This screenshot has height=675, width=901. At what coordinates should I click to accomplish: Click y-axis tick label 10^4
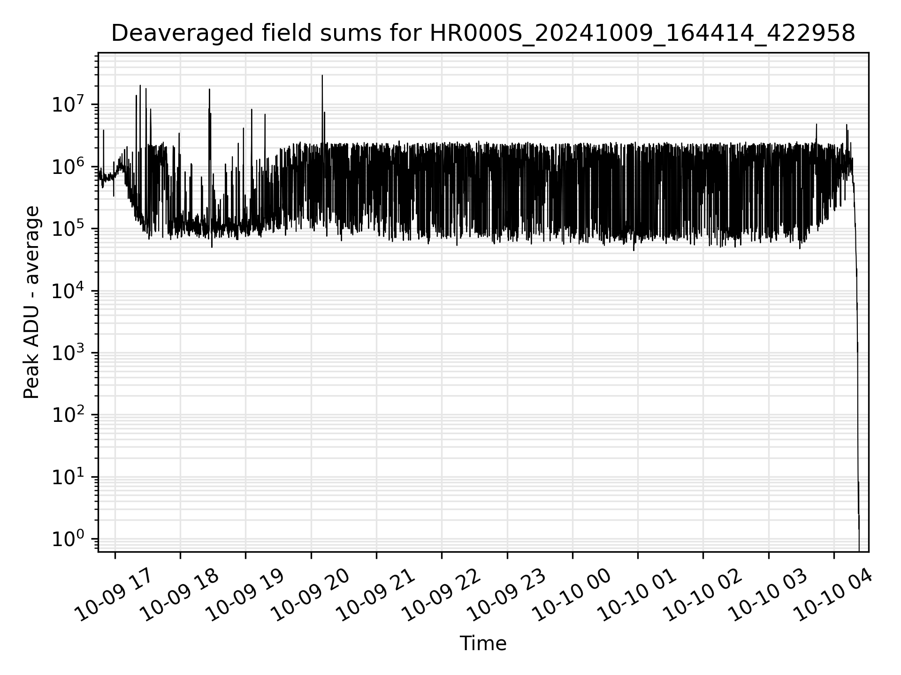pos(68,291)
